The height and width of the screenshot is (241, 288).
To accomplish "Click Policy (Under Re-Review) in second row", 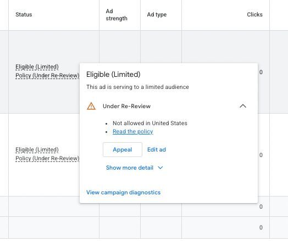I will coord(47,159).
